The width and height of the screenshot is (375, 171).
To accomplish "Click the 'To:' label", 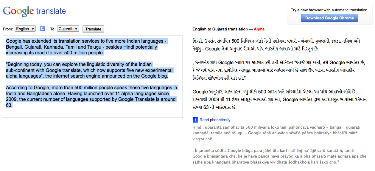I will click(x=53, y=29).
